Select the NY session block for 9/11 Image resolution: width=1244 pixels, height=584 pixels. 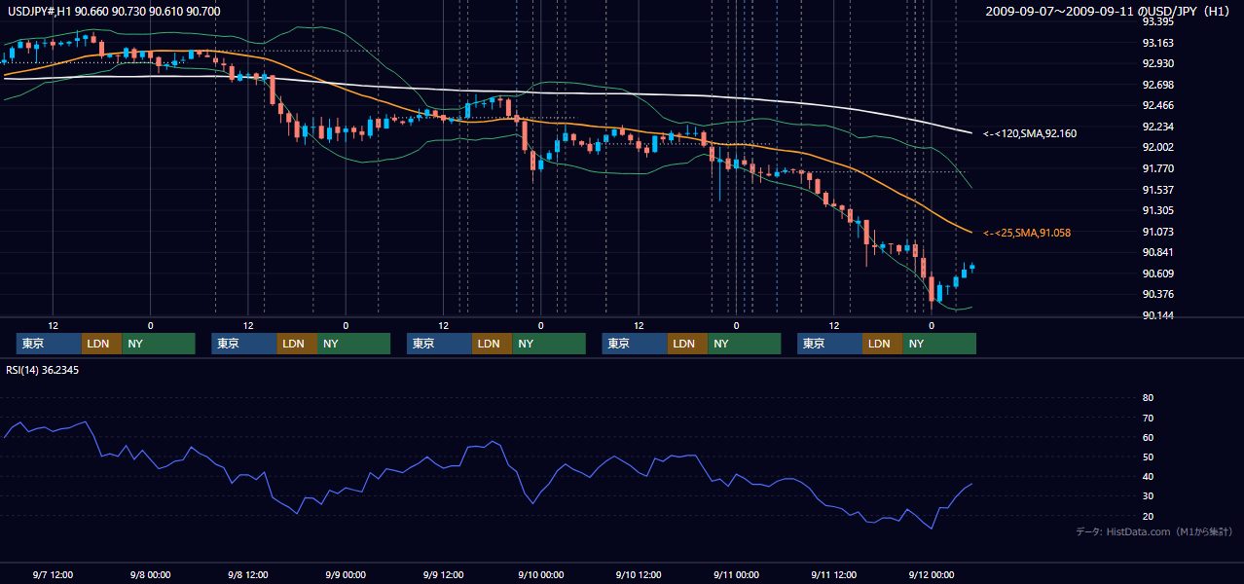point(939,344)
